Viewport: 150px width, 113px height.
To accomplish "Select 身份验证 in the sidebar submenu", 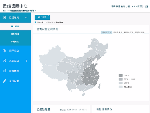I will click(x=15, y=34).
